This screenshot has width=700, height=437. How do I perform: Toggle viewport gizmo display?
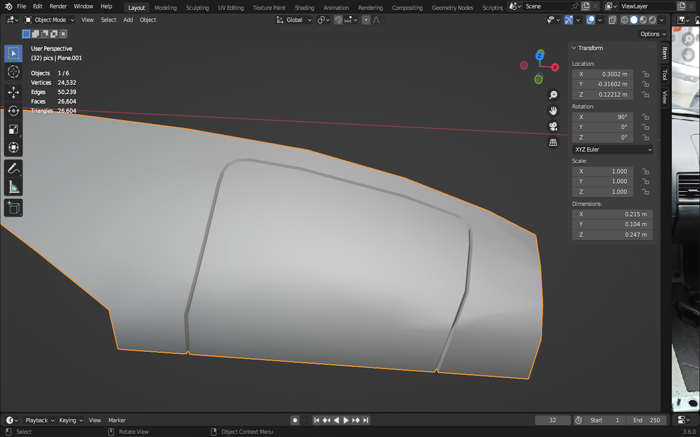coord(568,20)
